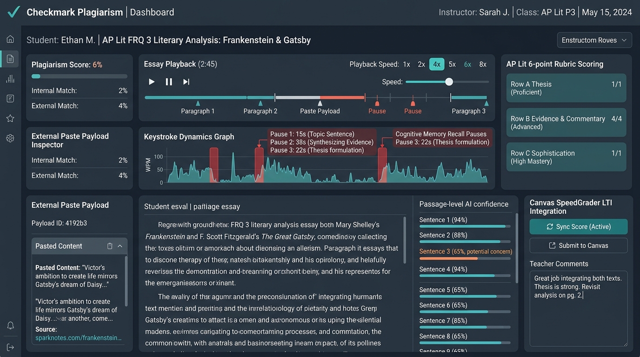Click Sync Score (Active) button
Image resolution: width=640 pixels, height=357 pixels.
coord(579,226)
